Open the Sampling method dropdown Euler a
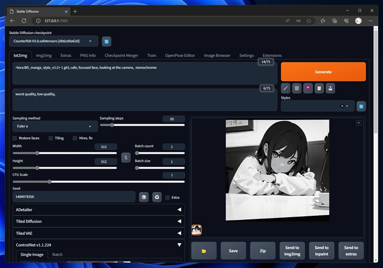383x268 pixels. (55, 126)
